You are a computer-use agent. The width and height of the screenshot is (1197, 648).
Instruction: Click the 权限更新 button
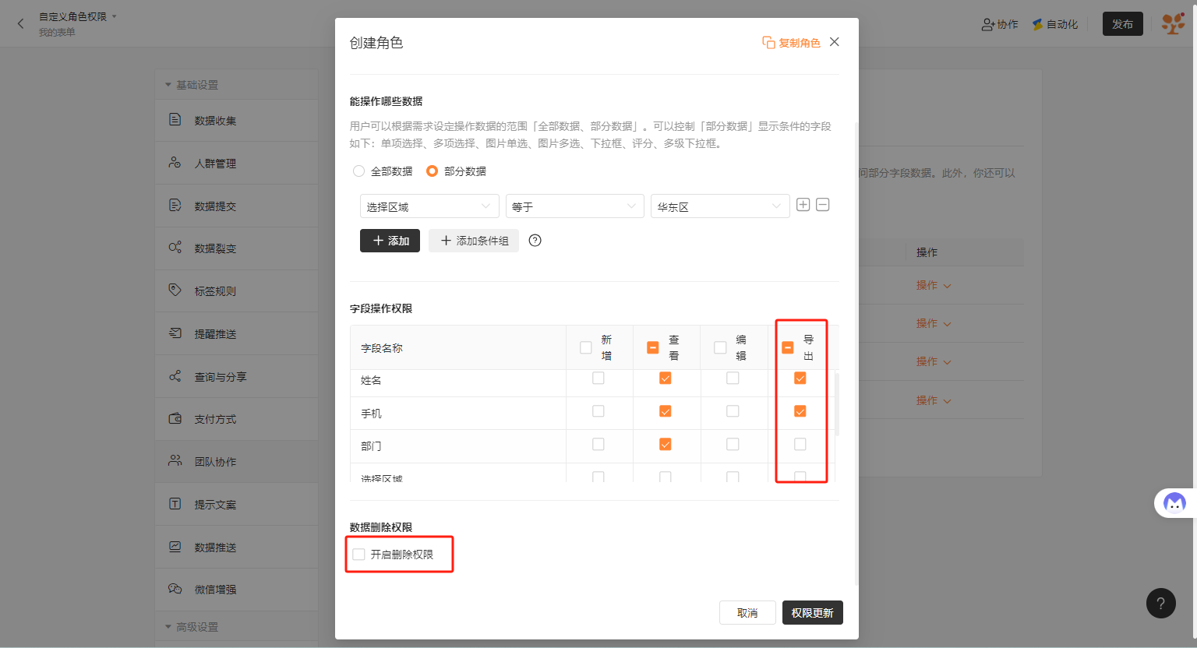pyautogui.click(x=813, y=613)
